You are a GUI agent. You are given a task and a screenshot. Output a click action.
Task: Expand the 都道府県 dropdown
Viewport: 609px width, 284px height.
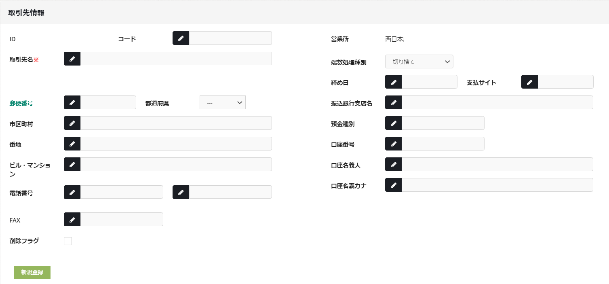(222, 103)
